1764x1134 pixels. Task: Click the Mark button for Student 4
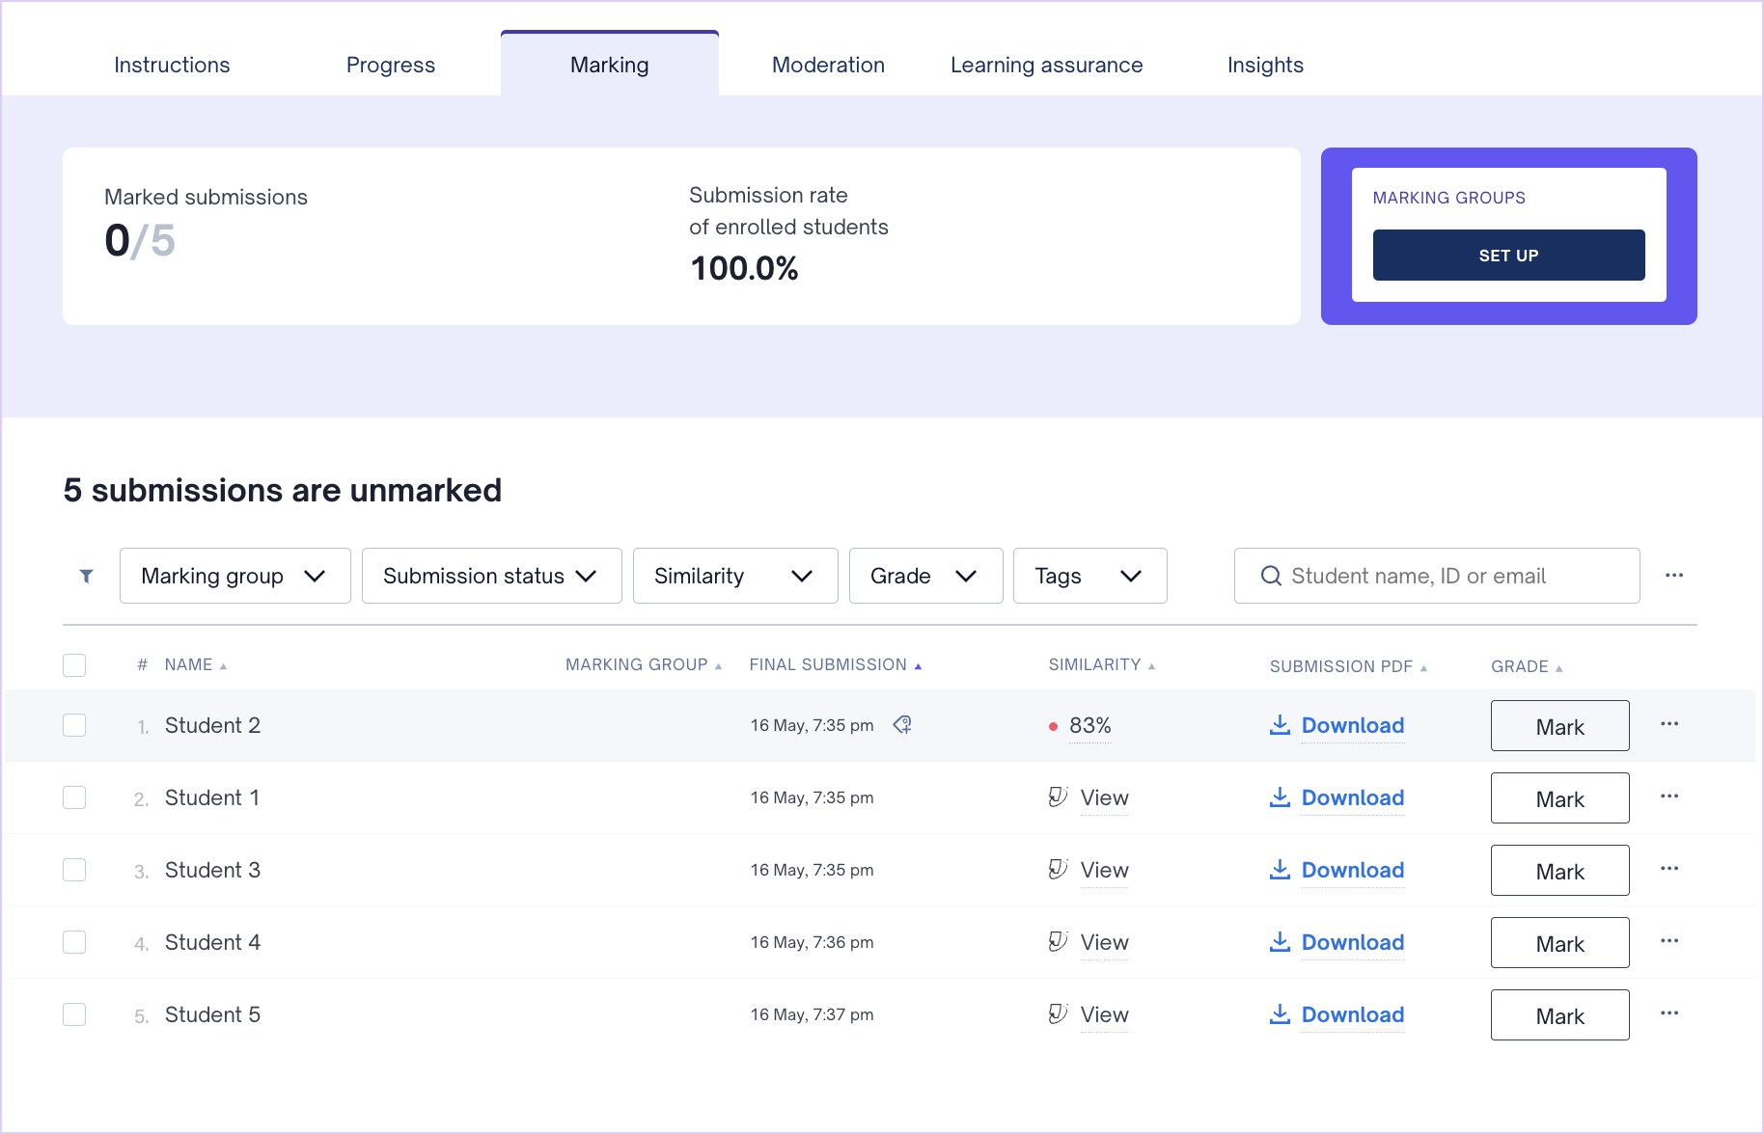pos(1560,943)
